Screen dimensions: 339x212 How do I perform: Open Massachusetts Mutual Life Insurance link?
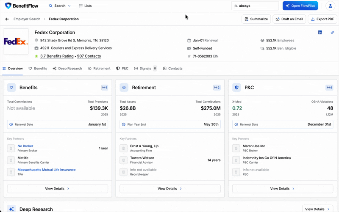coord(47,170)
